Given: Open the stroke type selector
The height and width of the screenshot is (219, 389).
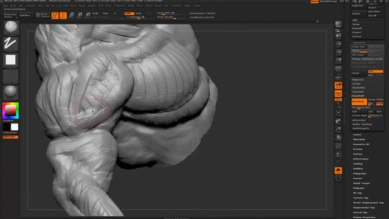Looking at the screenshot, I should [x=11, y=44].
